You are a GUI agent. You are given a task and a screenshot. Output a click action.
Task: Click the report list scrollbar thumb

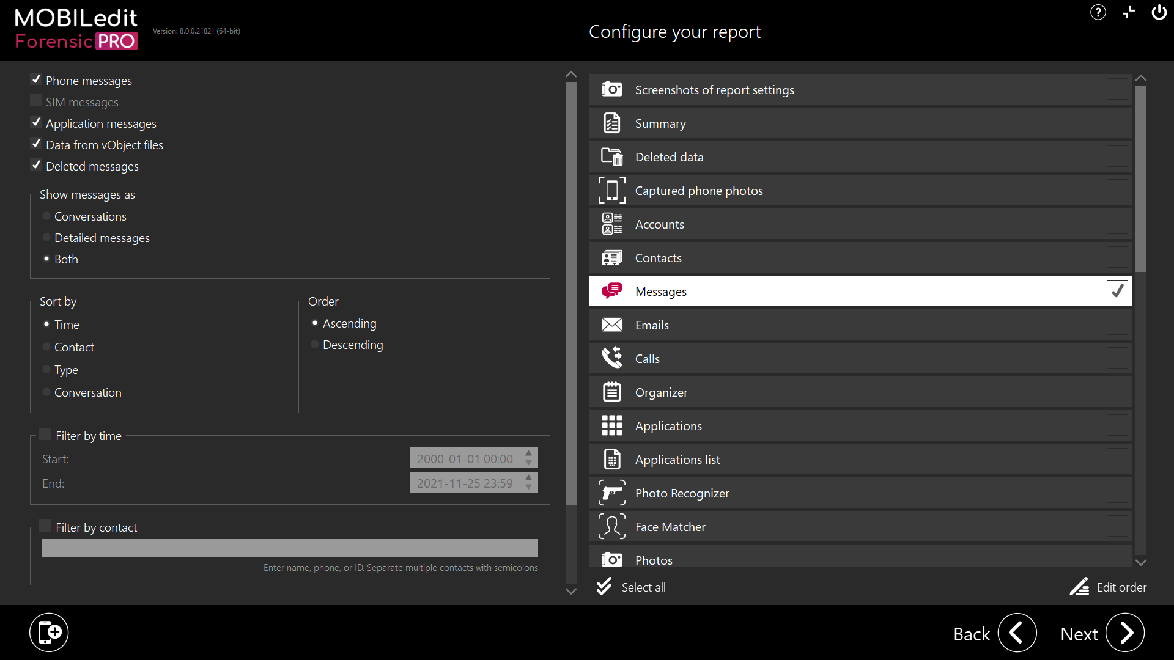click(1140, 178)
